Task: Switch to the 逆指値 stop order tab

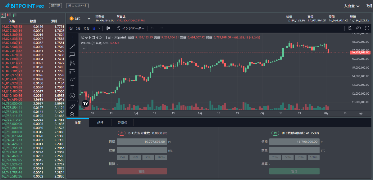Action: pyautogui.click(x=122, y=123)
